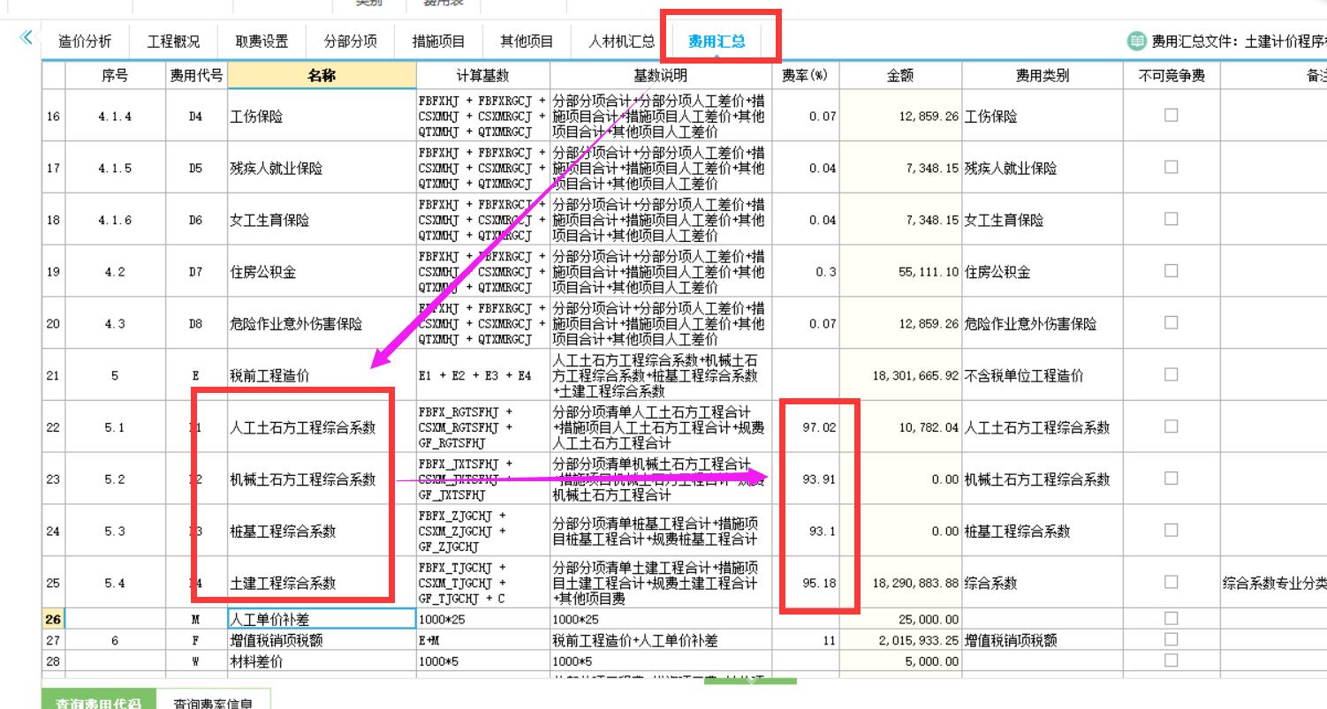This screenshot has height=709, width=1327.
Task: Click rate cell 93.91
Action: [805, 479]
